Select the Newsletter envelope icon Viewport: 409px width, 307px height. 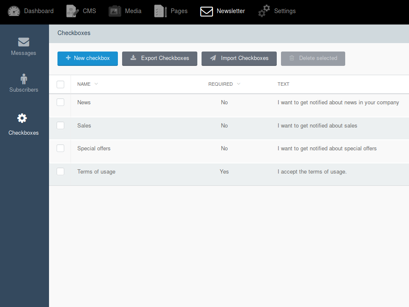pyautogui.click(x=206, y=11)
